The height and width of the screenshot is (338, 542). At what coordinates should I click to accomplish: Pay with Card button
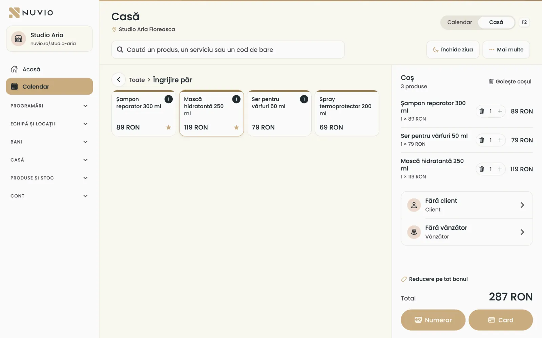point(501,320)
